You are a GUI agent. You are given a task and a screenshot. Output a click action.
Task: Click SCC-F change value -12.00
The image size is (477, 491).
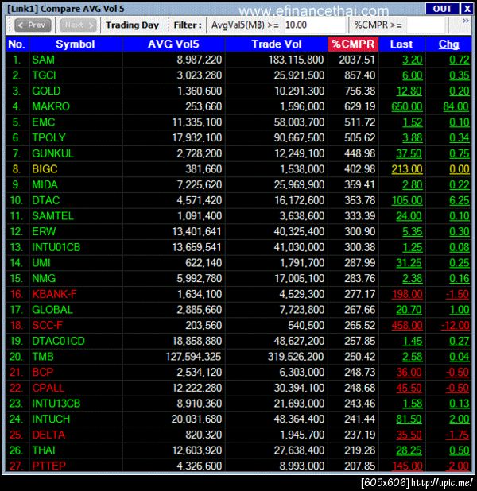455,326
